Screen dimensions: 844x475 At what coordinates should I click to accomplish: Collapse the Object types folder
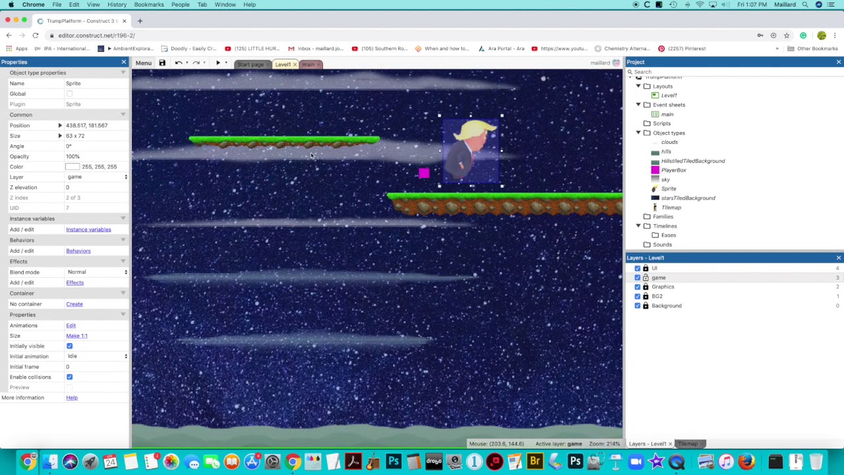(x=638, y=133)
